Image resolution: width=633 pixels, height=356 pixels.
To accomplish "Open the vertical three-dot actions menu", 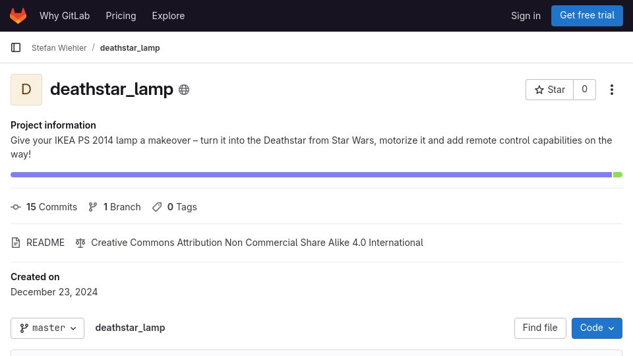I will 612,90.
